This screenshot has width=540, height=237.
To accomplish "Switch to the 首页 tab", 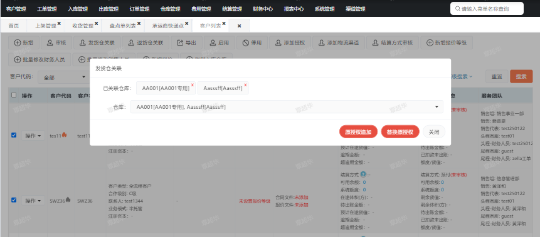I will pyautogui.click(x=14, y=26).
